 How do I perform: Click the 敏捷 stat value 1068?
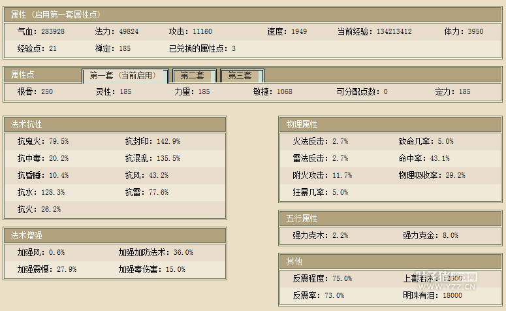point(284,92)
